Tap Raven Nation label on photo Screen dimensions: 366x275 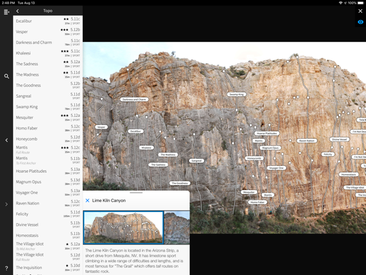pos(307,141)
